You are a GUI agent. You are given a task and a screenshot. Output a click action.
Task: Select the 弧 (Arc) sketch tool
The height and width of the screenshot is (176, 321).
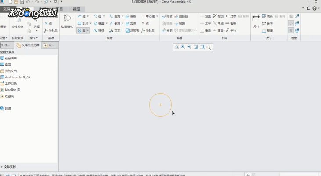pyautogui.click(x=98, y=16)
